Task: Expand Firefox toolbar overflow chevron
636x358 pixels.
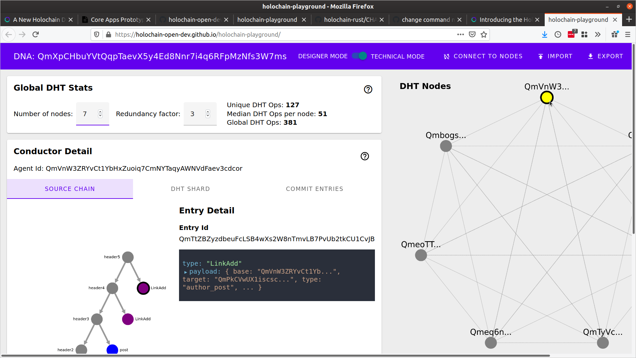Action: [598, 34]
